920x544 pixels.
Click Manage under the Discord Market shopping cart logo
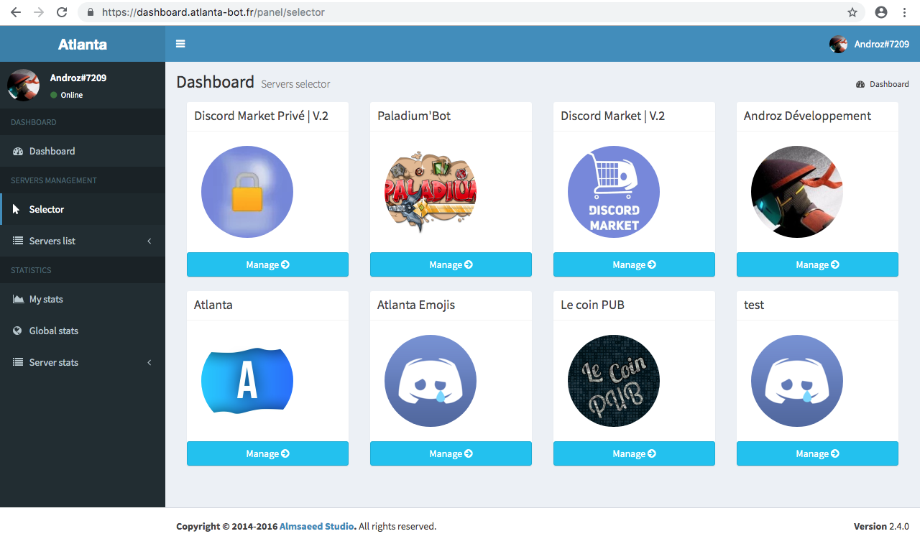[x=634, y=264]
